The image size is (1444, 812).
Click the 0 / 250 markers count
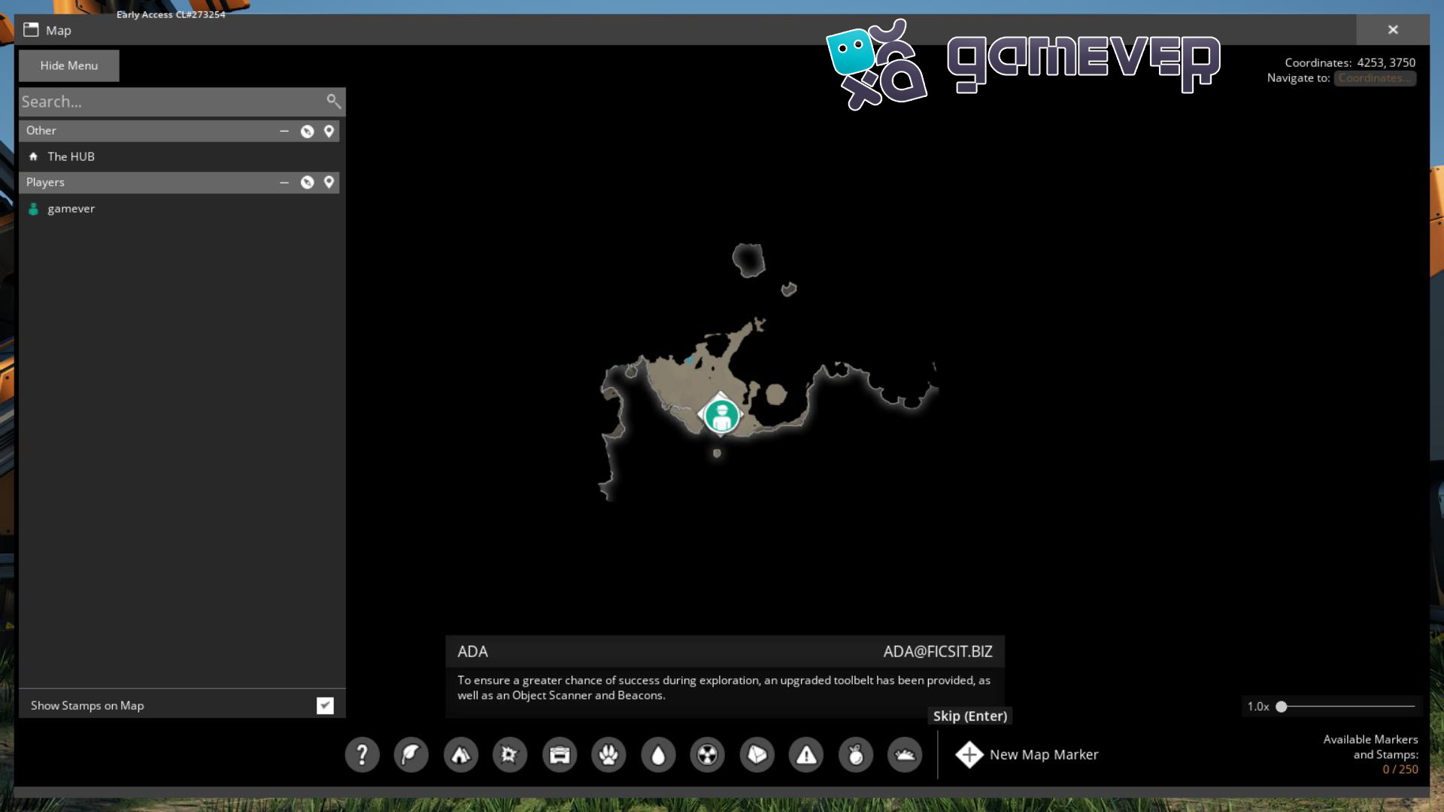1400,769
